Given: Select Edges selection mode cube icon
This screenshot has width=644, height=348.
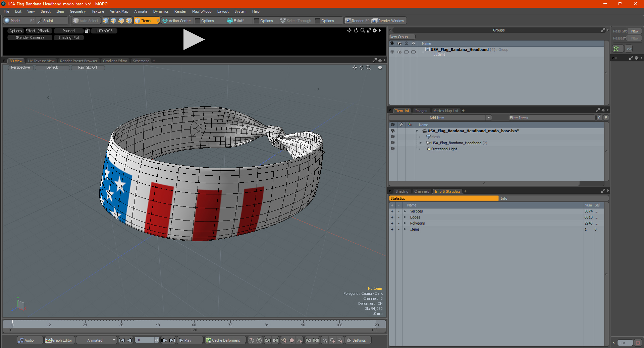Looking at the screenshot, I should (x=113, y=21).
